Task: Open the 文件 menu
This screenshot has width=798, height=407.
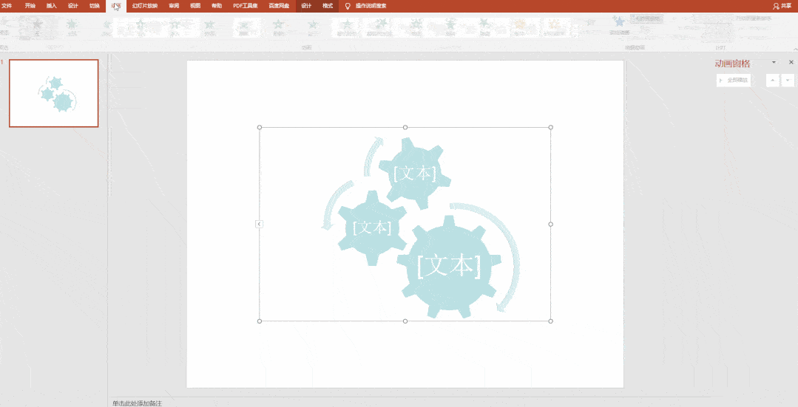Action: click(7, 6)
